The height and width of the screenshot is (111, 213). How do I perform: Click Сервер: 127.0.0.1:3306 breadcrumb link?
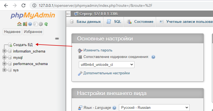(99, 14)
